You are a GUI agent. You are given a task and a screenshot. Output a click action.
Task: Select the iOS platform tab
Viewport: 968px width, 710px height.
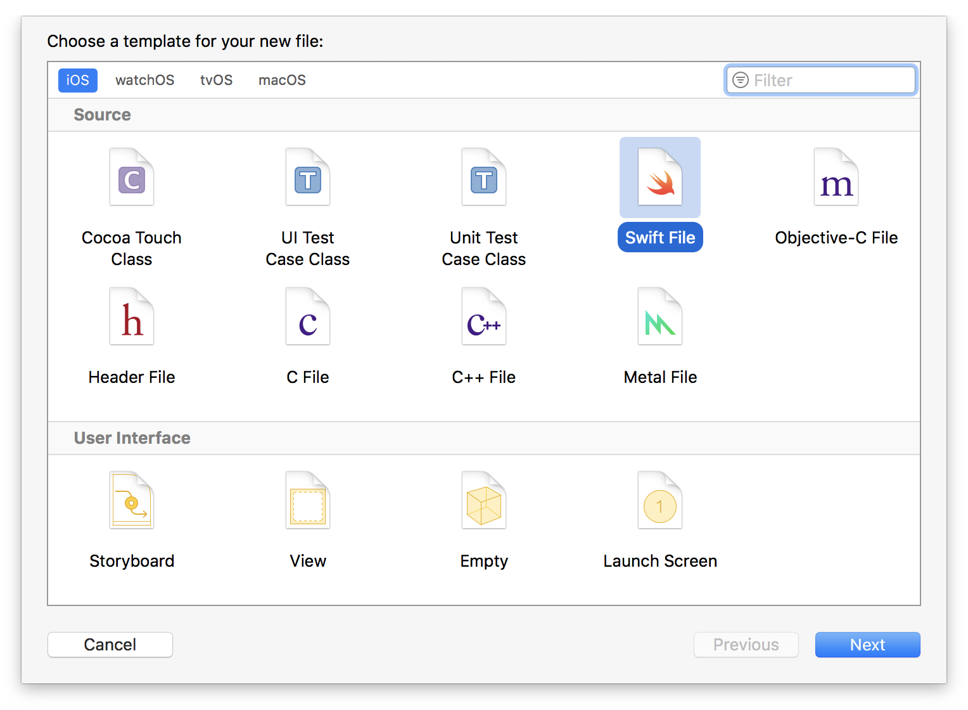pos(77,80)
